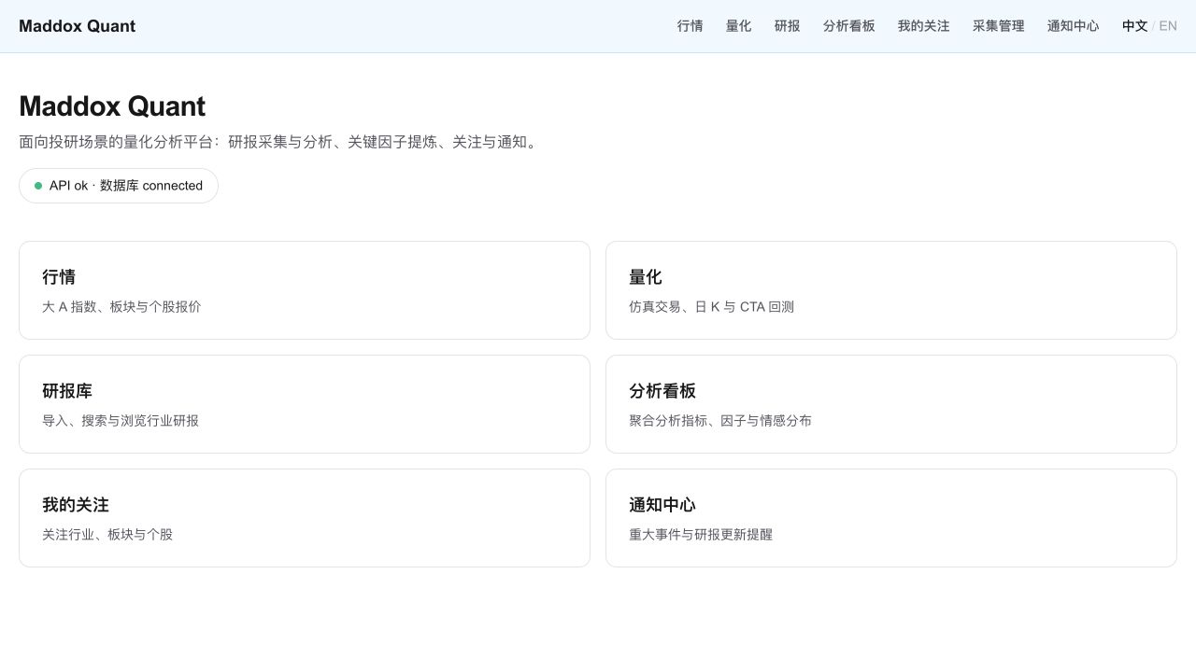
Task: Go to 研报 in top navigation
Action: click(x=787, y=26)
